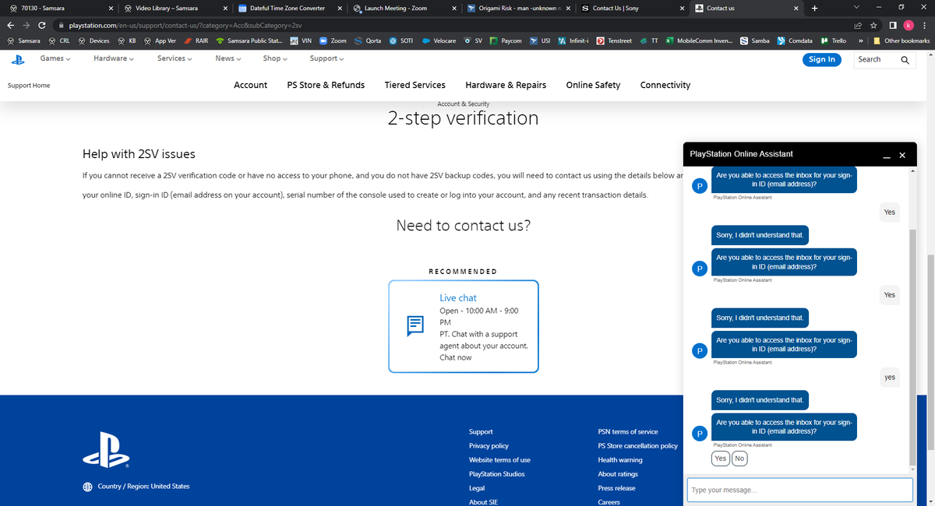Image resolution: width=935 pixels, height=506 pixels.
Task: Click the browser back arrow
Action: point(11,26)
